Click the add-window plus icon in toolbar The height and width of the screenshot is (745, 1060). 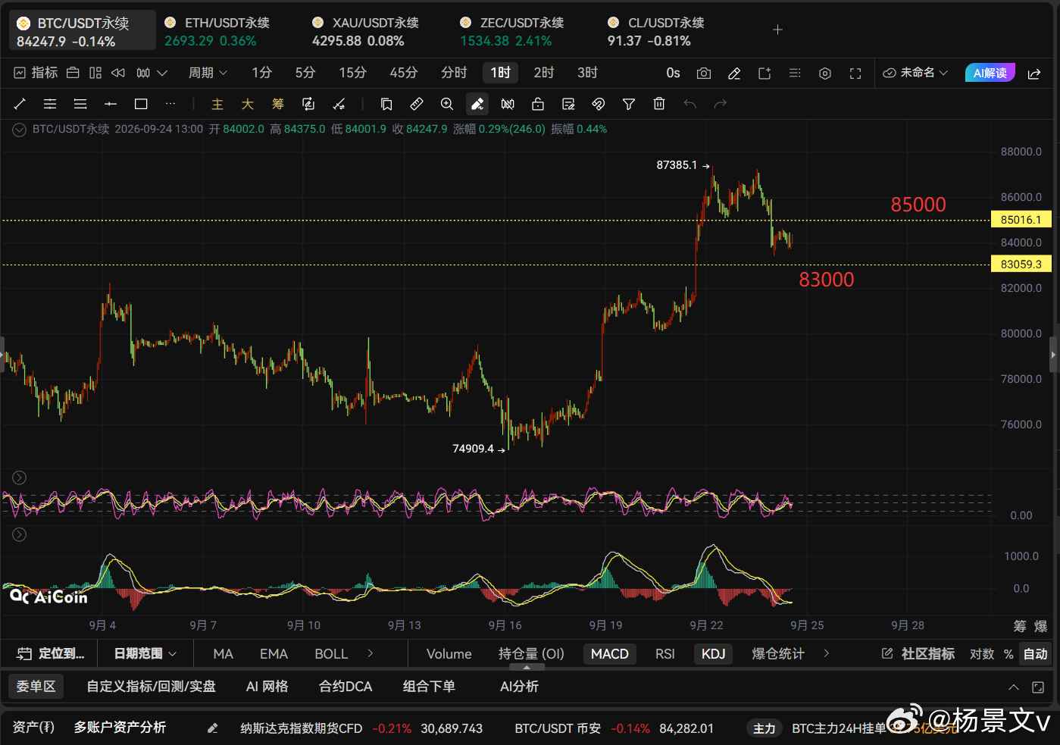pos(765,73)
